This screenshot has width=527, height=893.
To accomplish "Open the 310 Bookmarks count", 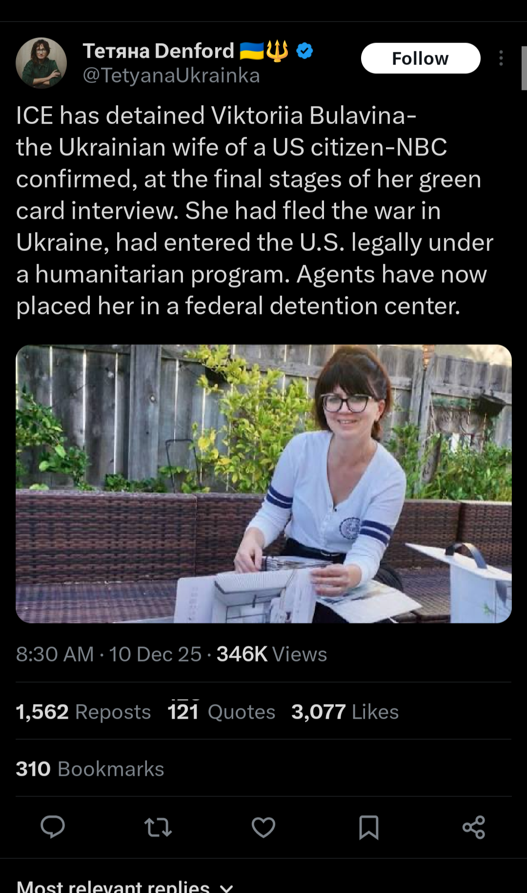I will (x=90, y=769).
